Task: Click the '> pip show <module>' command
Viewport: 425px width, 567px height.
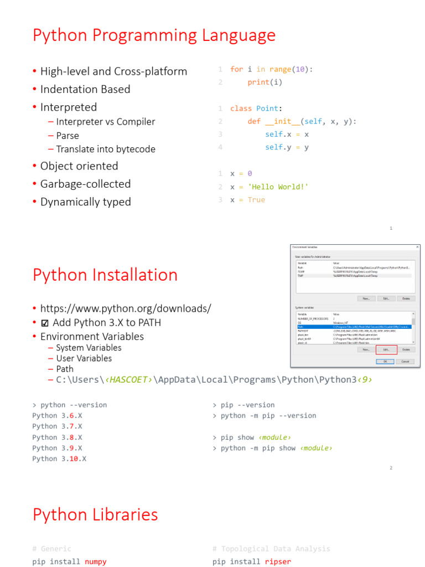Action: click(252, 437)
